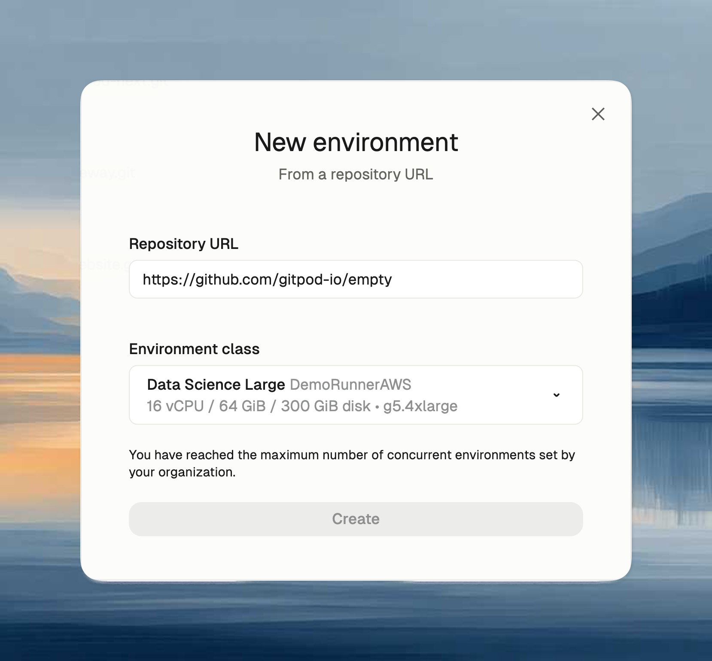
Task: Click the Environment class label
Action: 194,349
